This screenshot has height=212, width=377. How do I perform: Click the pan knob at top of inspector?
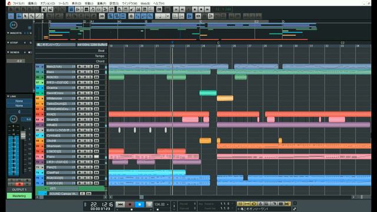pyautogui.click(x=14, y=25)
